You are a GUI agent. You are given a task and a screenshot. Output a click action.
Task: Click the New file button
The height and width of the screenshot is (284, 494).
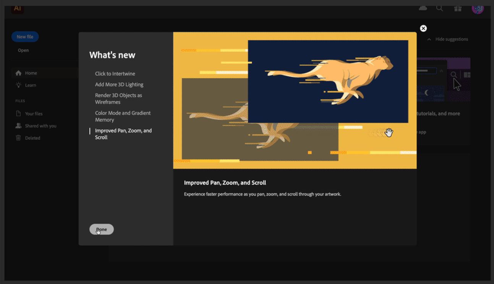click(x=25, y=37)
